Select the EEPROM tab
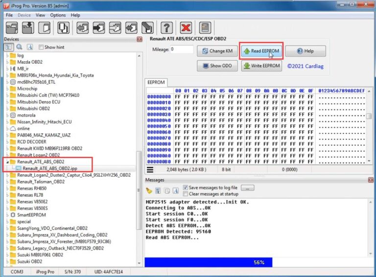376x277 pixels. pyautogui.click(x=156, y=82)
